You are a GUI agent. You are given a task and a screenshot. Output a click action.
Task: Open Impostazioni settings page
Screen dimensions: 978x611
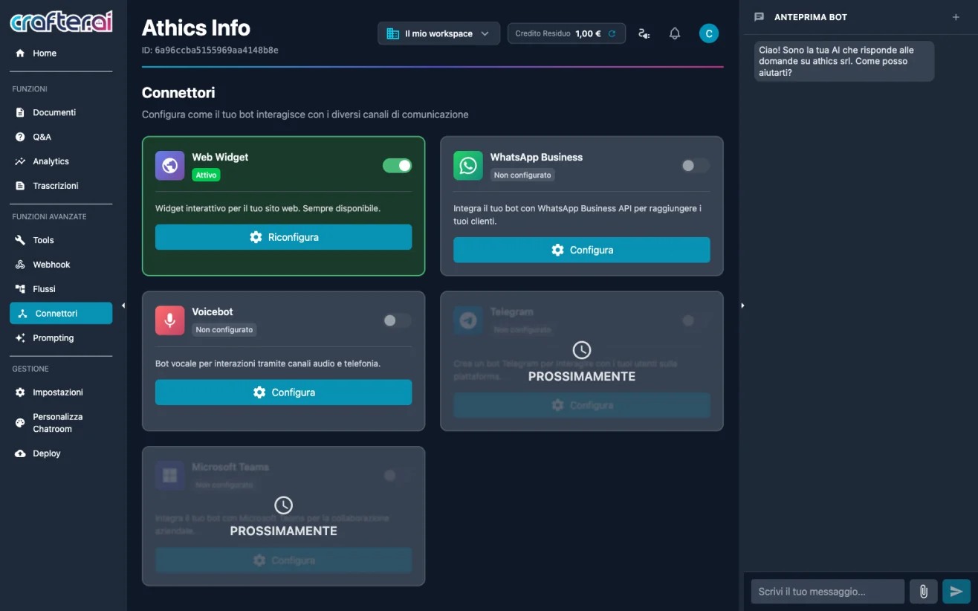(x=61, y=392)
